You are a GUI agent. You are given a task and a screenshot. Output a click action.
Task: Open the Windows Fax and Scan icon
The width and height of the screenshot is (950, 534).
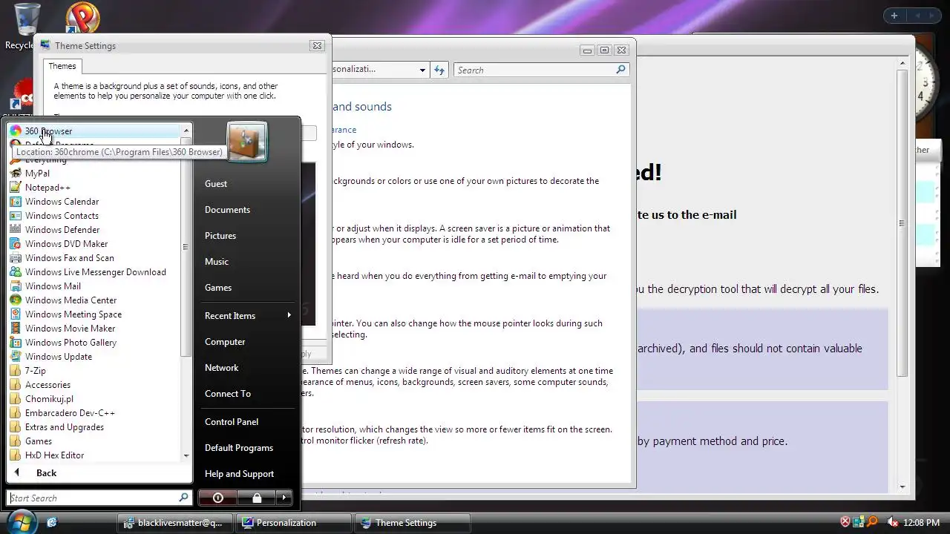[16, 258]
